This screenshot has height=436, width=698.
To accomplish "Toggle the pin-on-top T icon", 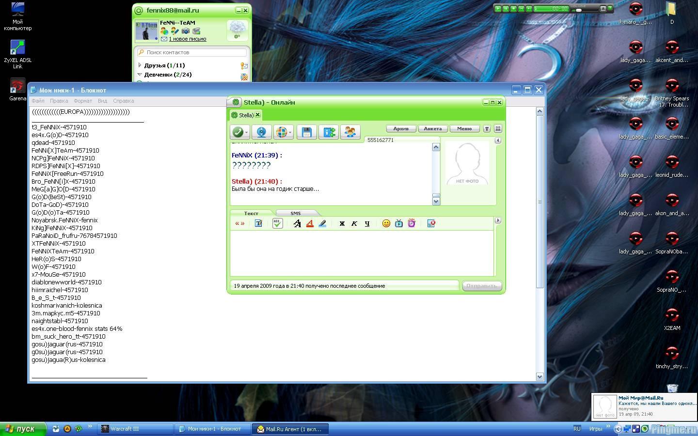I will point(487,129).
